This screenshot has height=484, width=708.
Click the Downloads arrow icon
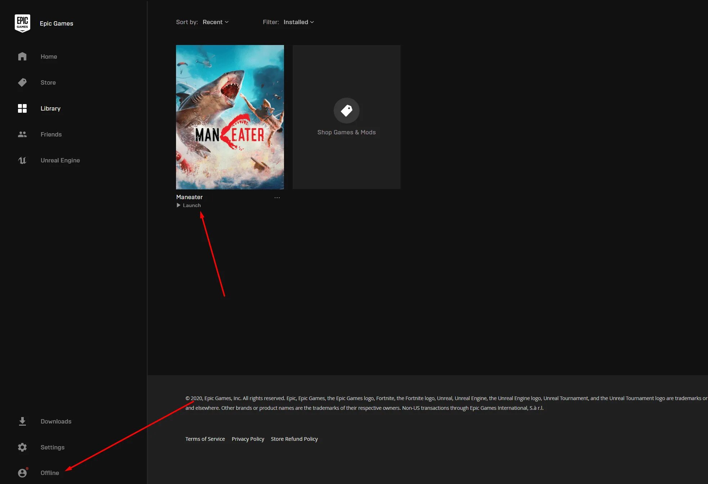point(22,421)
